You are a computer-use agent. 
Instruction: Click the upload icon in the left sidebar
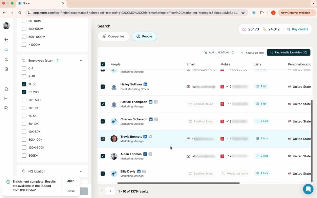[x=7, y=59]
